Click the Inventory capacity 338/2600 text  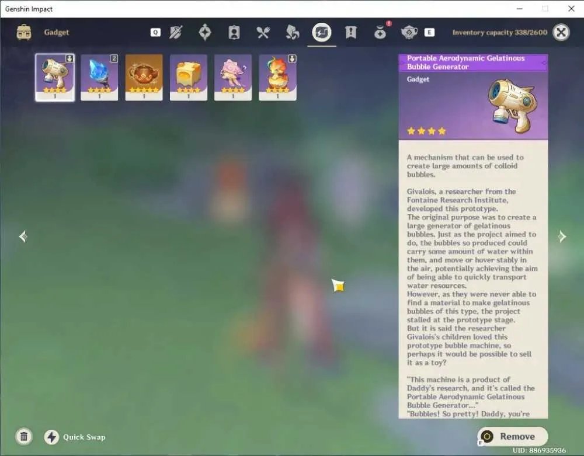(500, 32)
